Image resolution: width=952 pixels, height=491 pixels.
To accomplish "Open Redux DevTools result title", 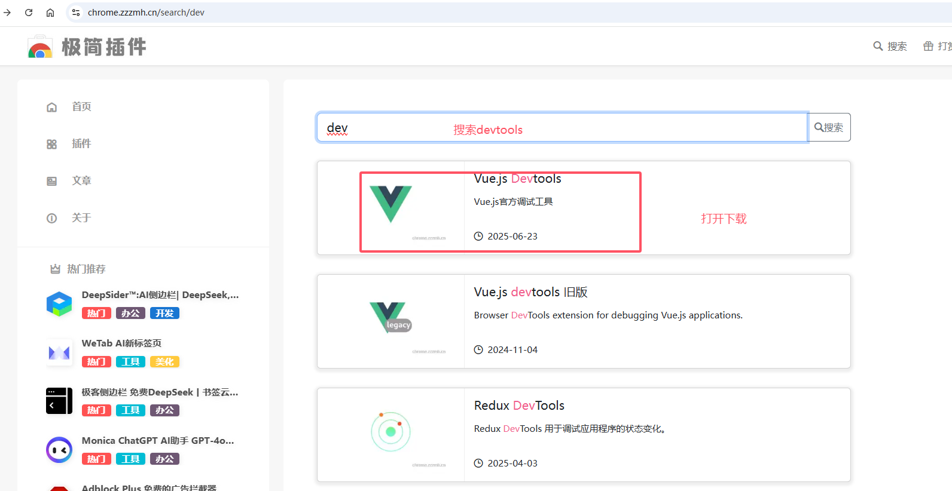I will coord(519,406).
